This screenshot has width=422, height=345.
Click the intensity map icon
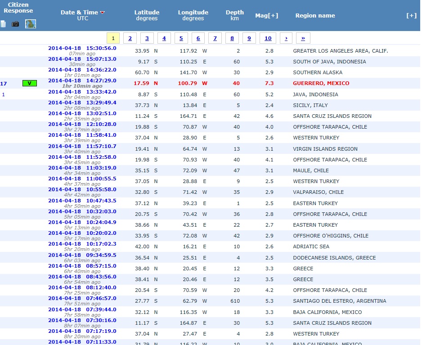point(31,24)
